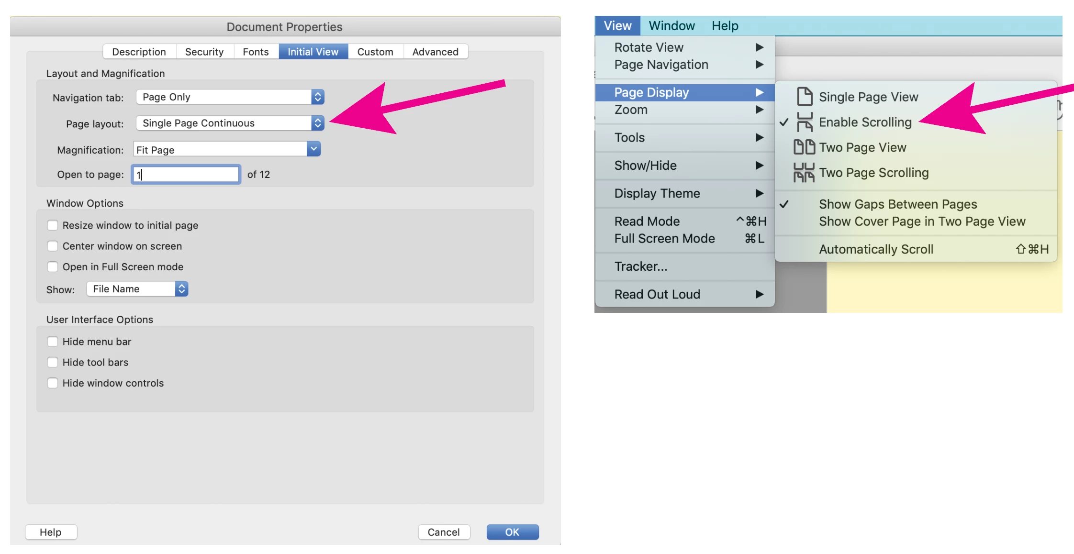
Task: Click the Cancel button
Action: pyautogui.click(x=443, y=532)
